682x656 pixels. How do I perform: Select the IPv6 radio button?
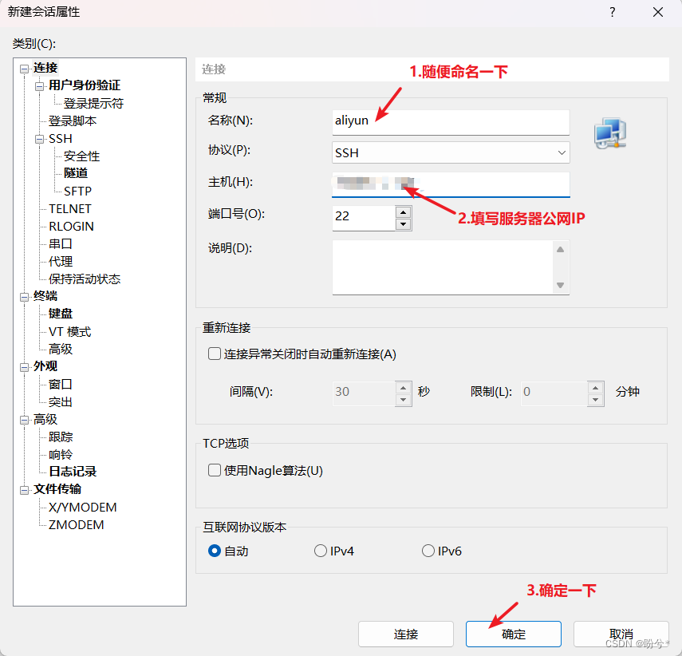click(x=428, y=550)
